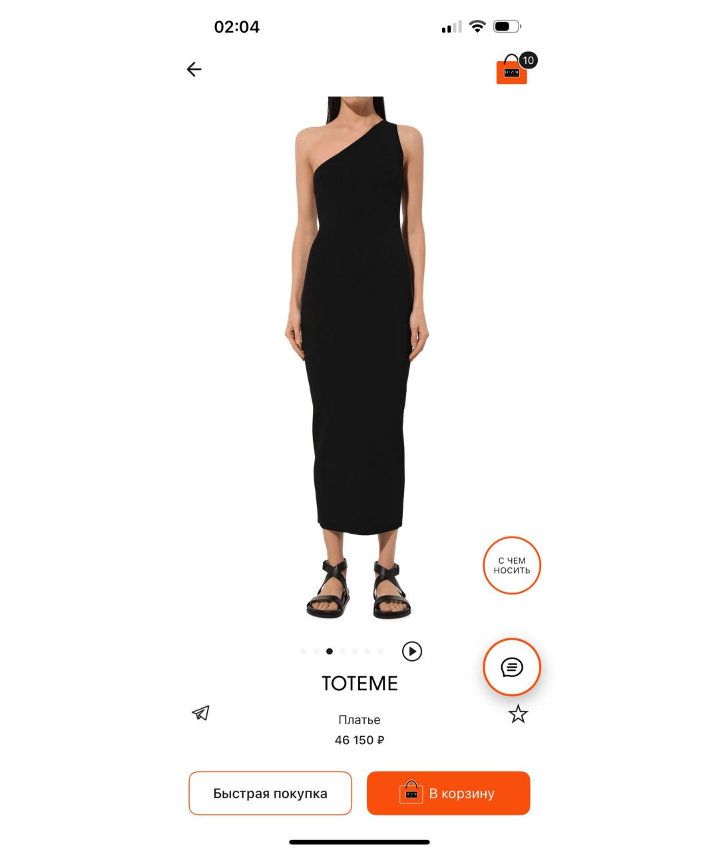Select the fifth image pagination dot

click(355, 652)
